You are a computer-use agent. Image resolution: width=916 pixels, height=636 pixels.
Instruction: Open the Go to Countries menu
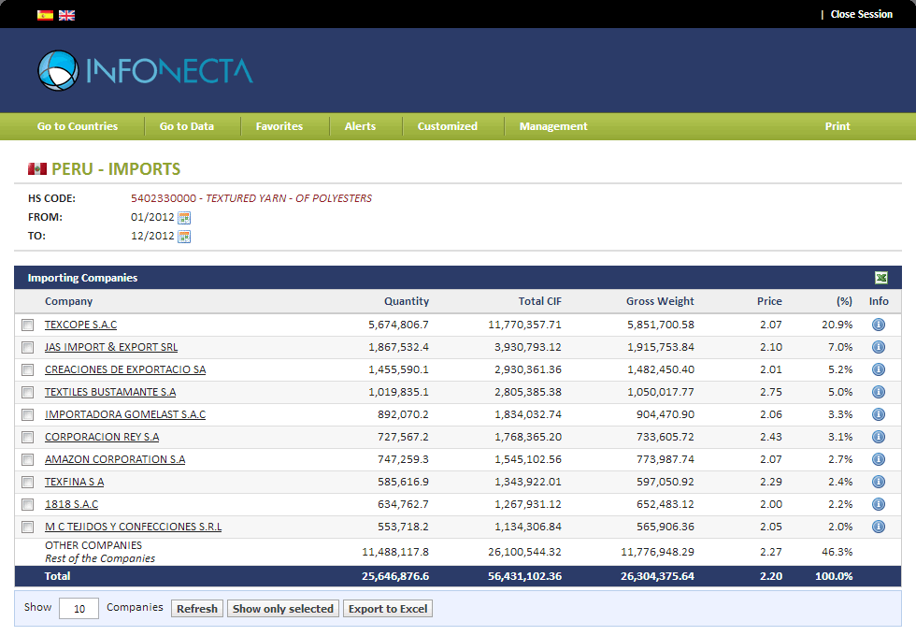pyautogui.click(x=78, y=126)
